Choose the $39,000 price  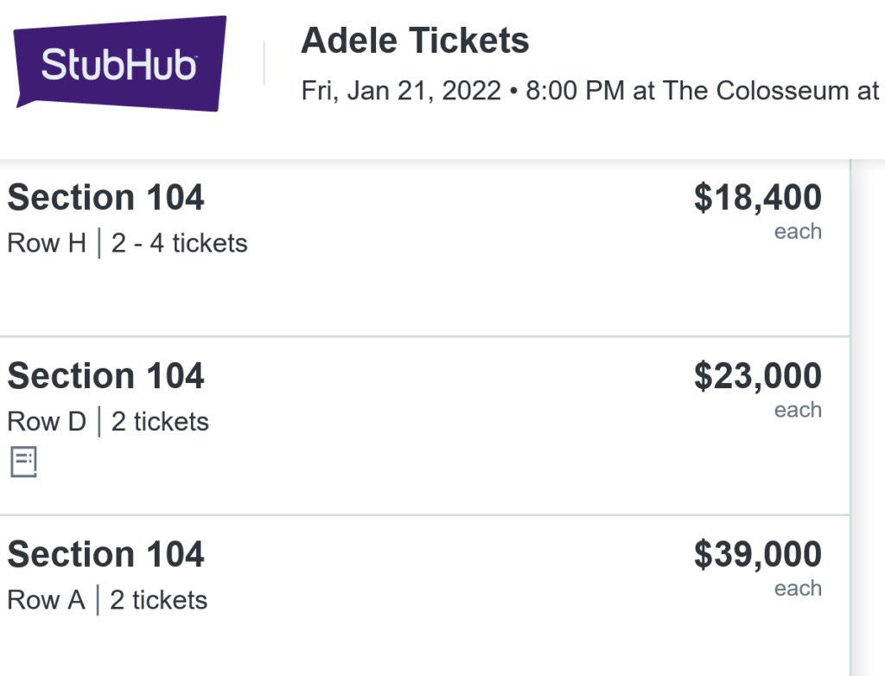[757, 554]
